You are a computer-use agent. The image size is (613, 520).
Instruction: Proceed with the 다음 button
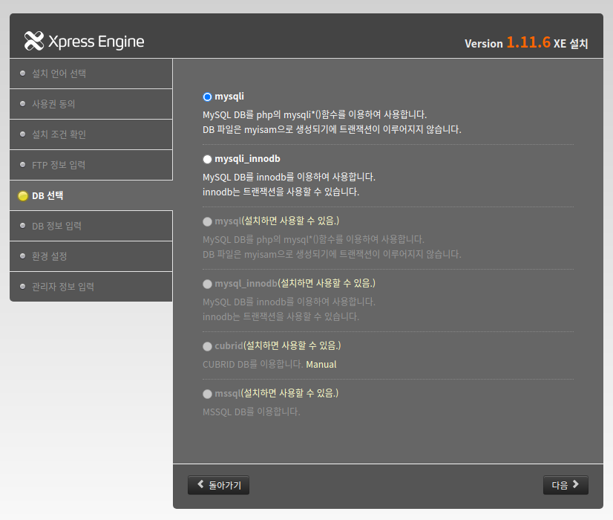pyautogui.click(x=566, y=485)
